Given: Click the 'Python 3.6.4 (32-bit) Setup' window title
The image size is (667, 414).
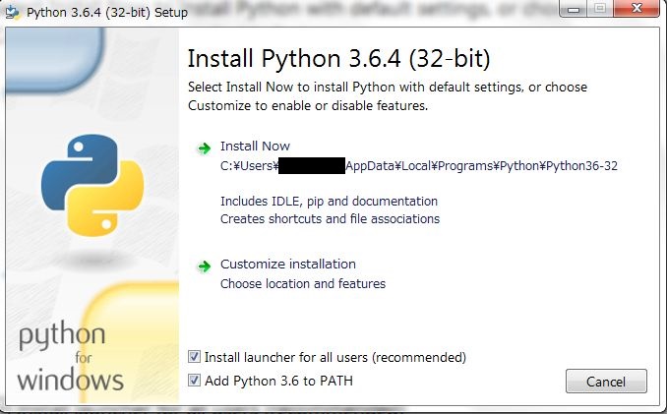Looking at the screenshot, I should [107, 13].
